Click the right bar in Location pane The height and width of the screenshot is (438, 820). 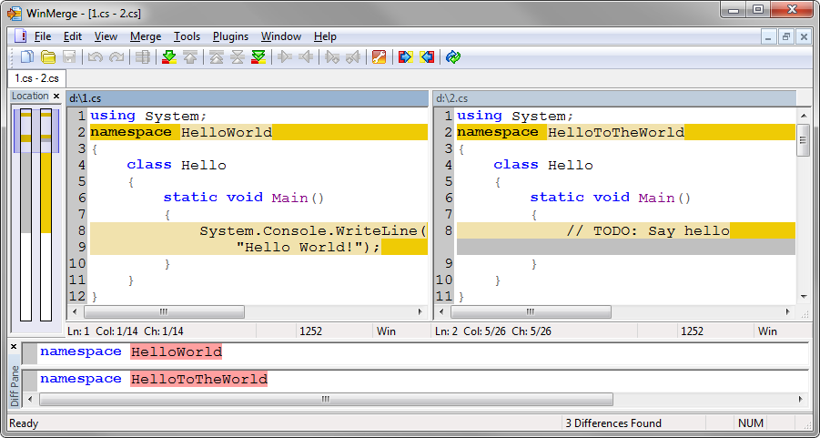pyautogui.click(x=46, y=215)
